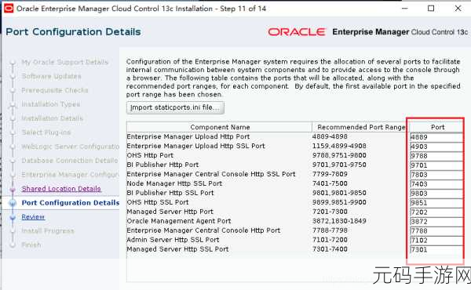
Task: Open the Shared Location Details step
Action: [x=61, y=189]
